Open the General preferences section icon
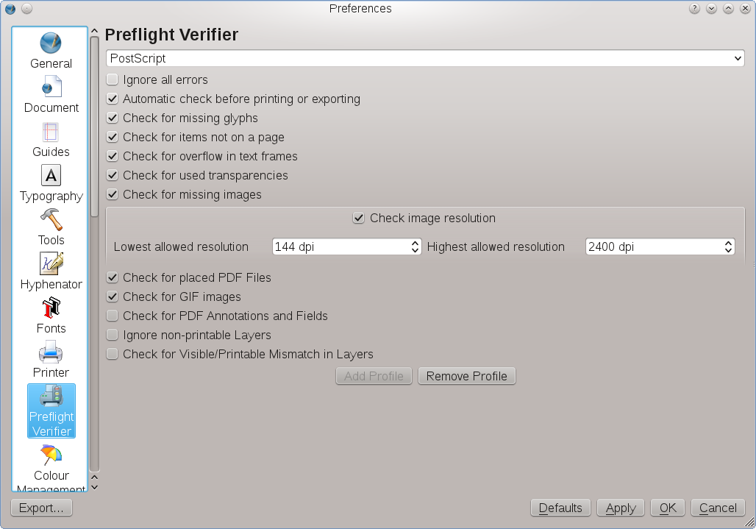This screenshot has width=756, height=529. 51,43
